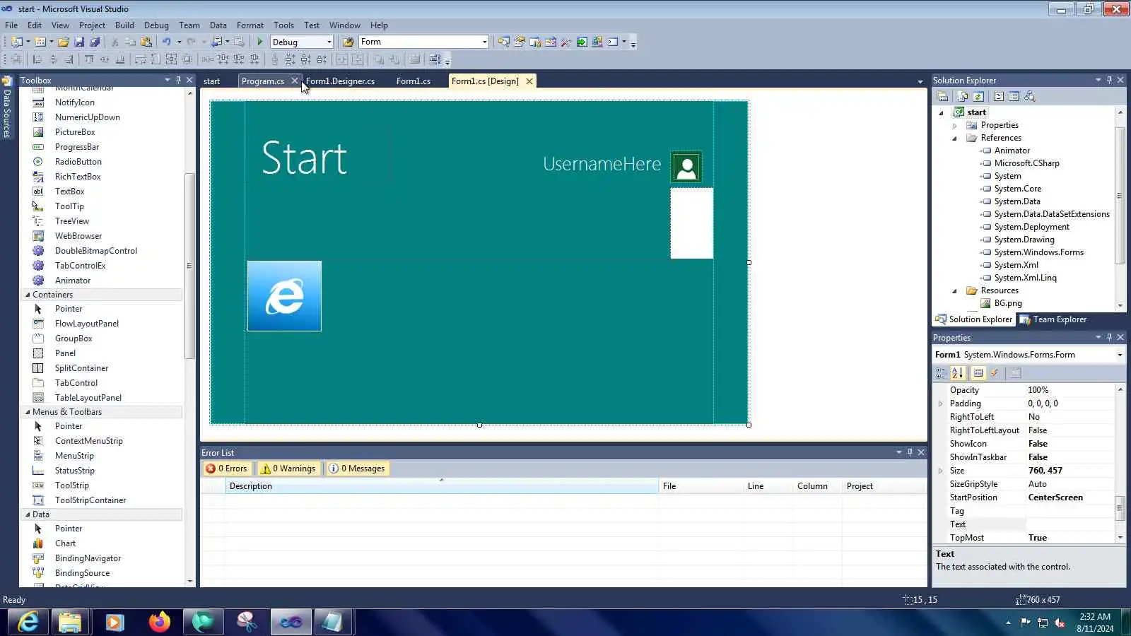The width and height of the screenshot is (1131, 636).
Task: Click the Text property value field
Action: 1070,524
